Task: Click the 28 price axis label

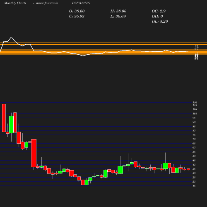Action: point(194,177)
